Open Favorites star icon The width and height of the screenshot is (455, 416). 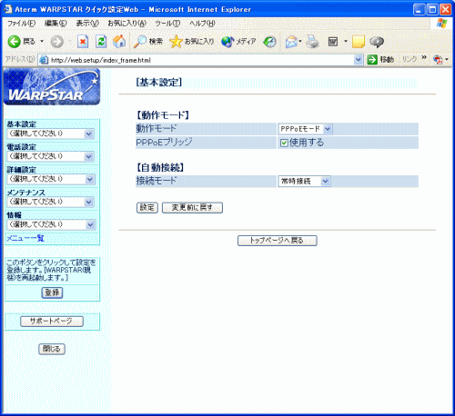click(176, 42)
